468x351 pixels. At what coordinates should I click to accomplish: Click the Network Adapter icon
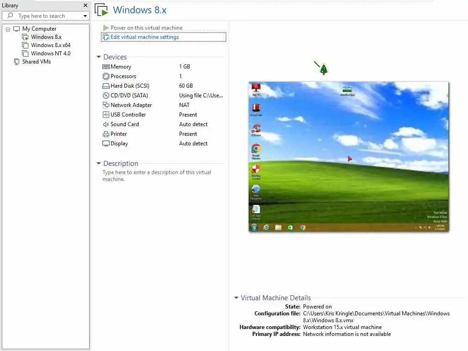click(x=106, y=105)
